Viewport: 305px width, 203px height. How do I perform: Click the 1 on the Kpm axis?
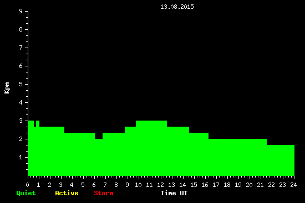pyautogui.click(x=21, y=157)
